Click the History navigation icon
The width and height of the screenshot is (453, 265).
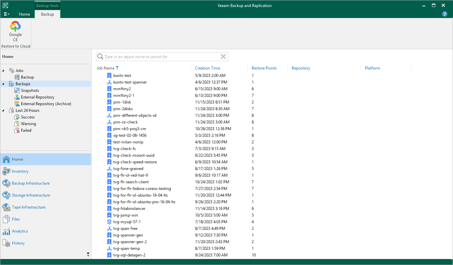point(6,243)
